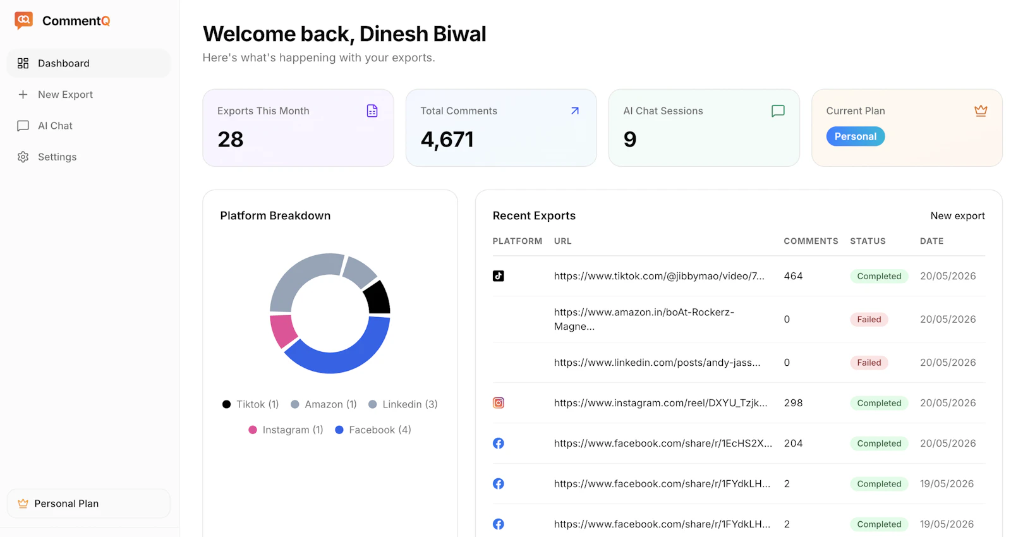This screenshot has height=537, width=1011.
Task: Open the Amazon boAt-Rockerz URL
Action: [x=644, y=319]
